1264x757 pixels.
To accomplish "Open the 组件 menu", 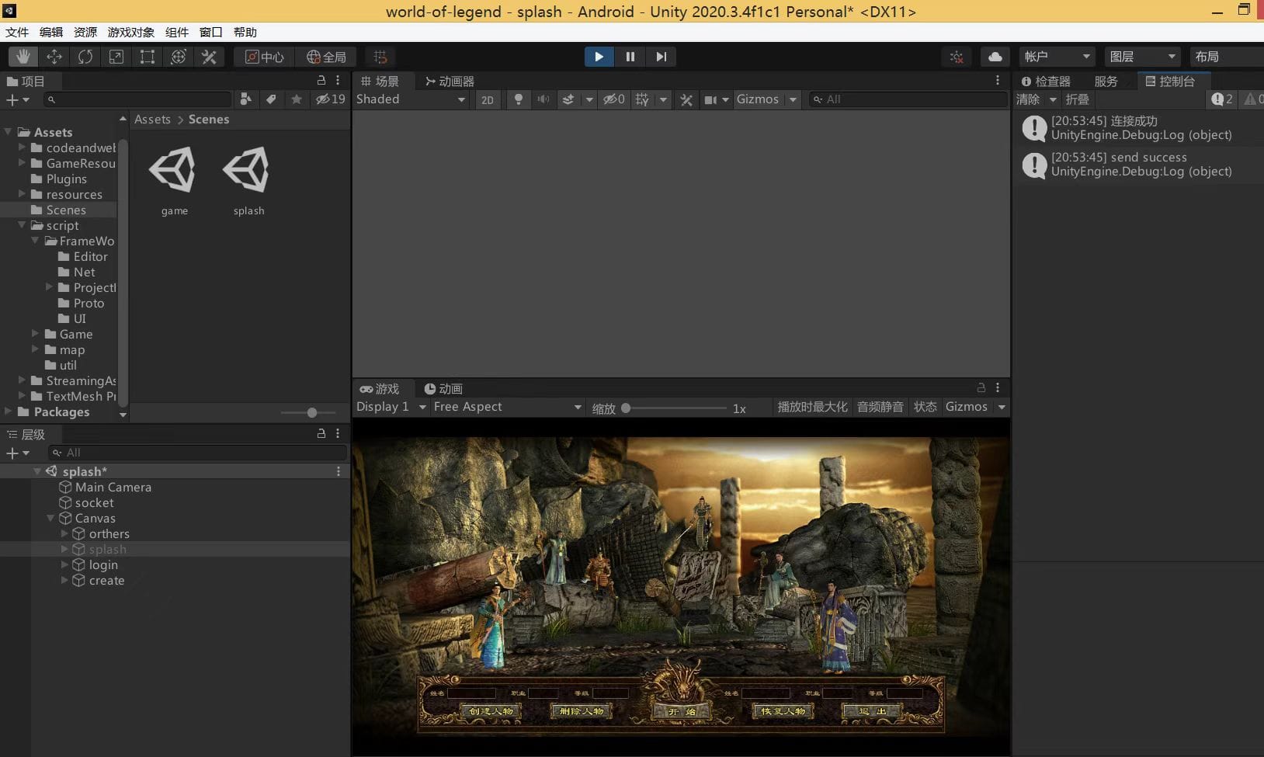I will [177, 32].
